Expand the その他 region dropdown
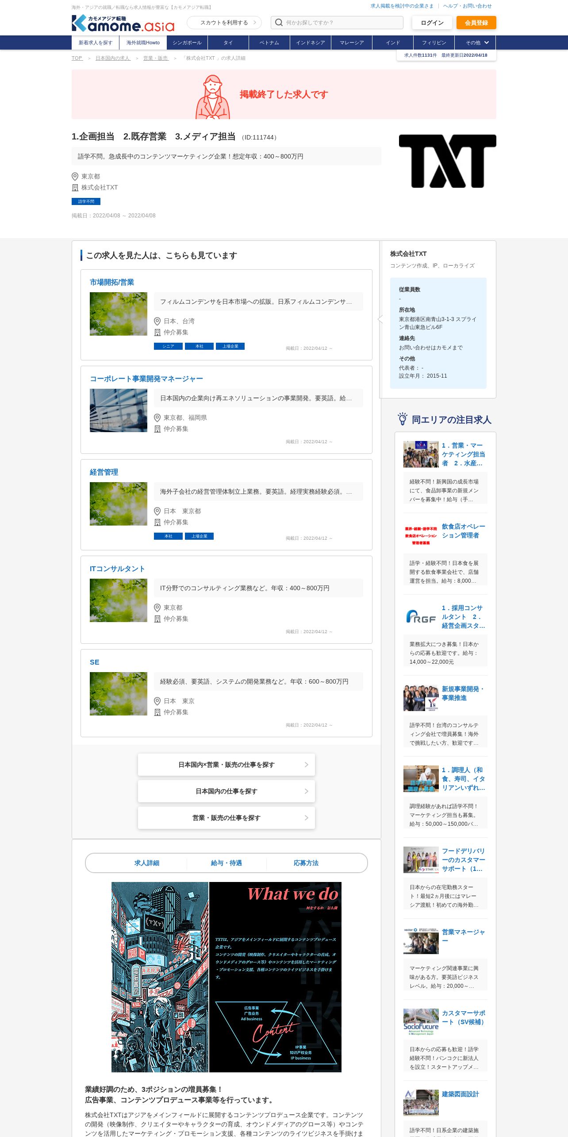This screenshot has height=1137, width=568. click(477, 43)
